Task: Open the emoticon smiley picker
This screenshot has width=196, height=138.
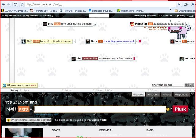Action: point(168,109)
